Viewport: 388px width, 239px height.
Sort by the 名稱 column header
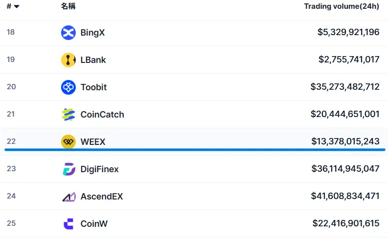(68, 6)
